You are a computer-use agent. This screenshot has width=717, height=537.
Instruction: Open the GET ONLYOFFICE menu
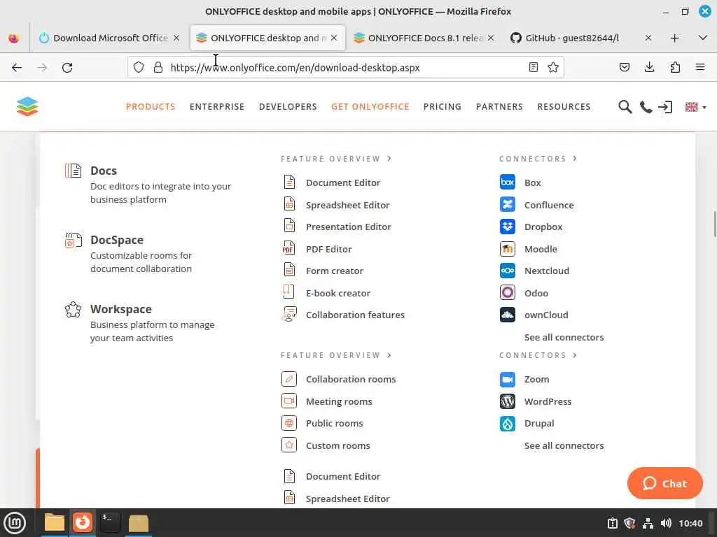[370, 107]
